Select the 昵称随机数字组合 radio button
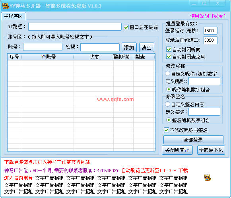231x198 pixels. coord(169,89)
